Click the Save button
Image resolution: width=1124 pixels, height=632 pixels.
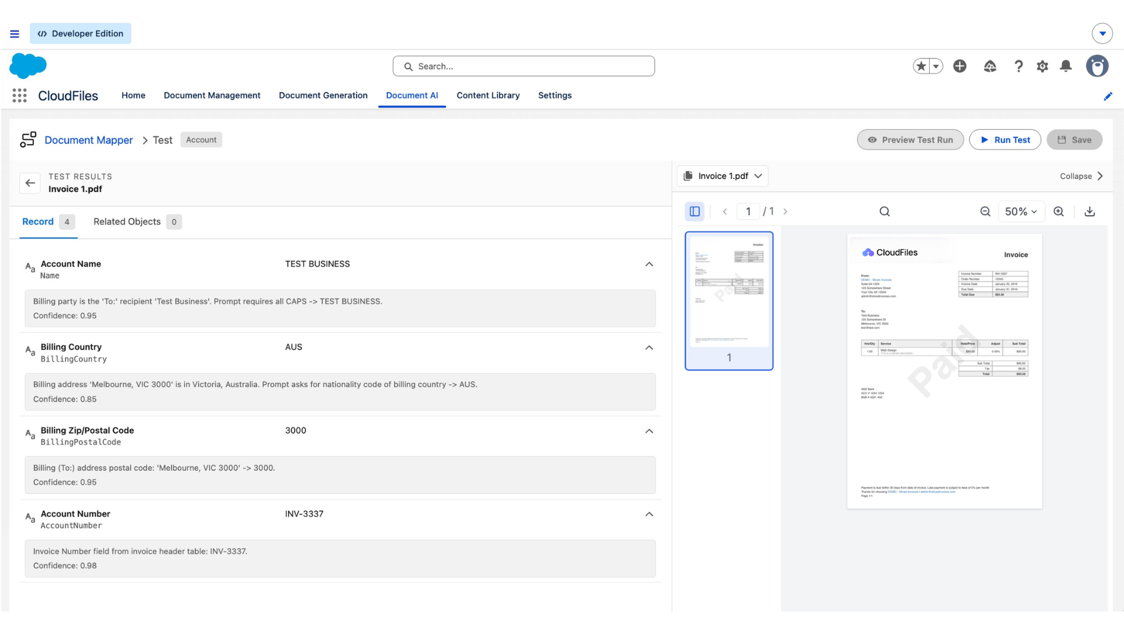[x=1074, y=140]
